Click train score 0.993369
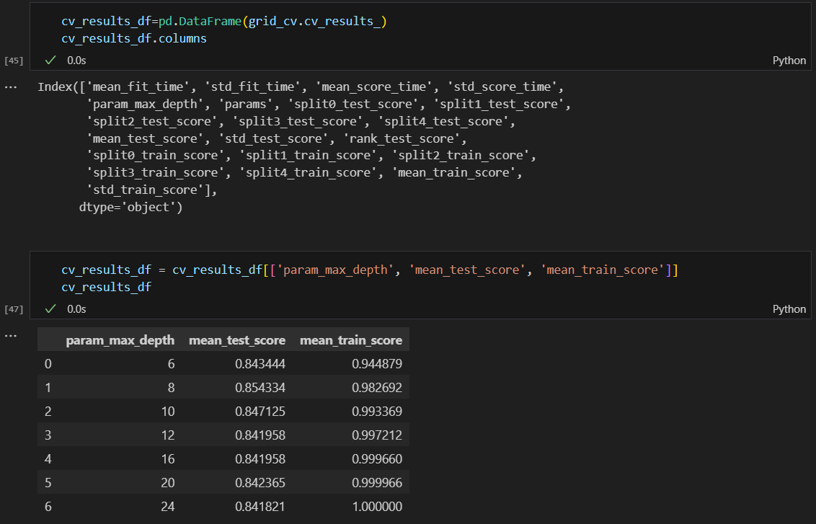The height and width of the screenshot is (524, 816). click(x=377, y=412)
